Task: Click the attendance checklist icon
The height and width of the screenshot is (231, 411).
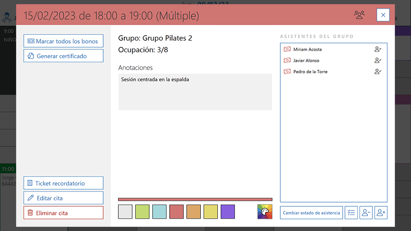Action: [x=351, y=213]
